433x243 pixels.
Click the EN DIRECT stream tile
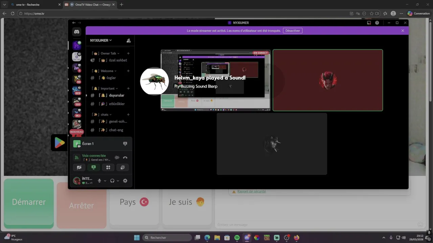click(215, 80)
